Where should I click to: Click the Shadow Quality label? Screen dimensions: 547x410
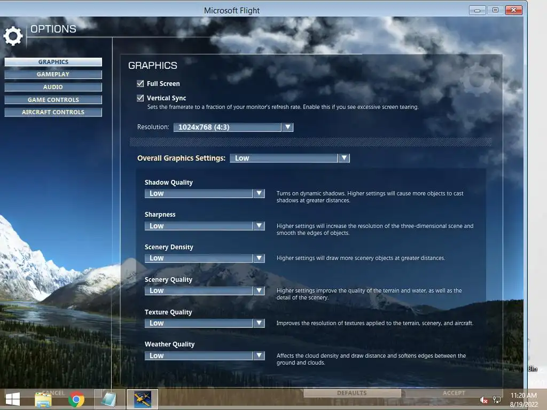pos(168,183)
